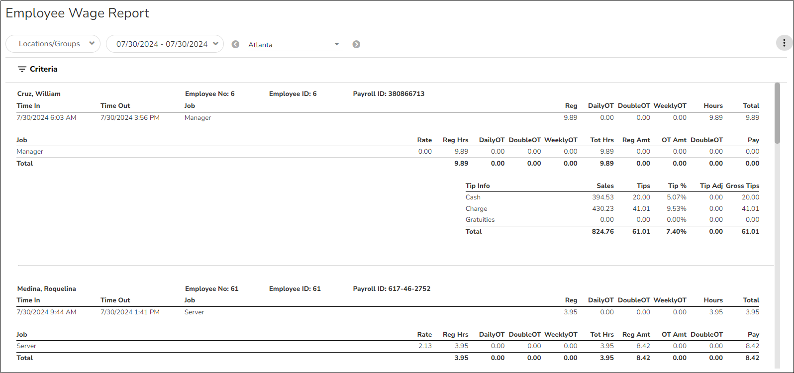Select the Cash row in Tip Info
The height and width of the screenshot is (373, 794).
473,197
